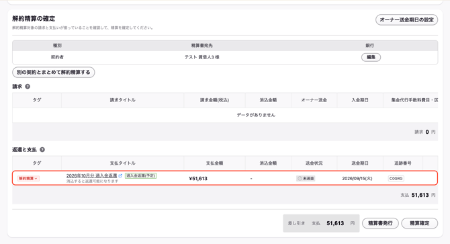Click the 追跡番号 column header
450x244 pixels.
[x=402, y=163]
